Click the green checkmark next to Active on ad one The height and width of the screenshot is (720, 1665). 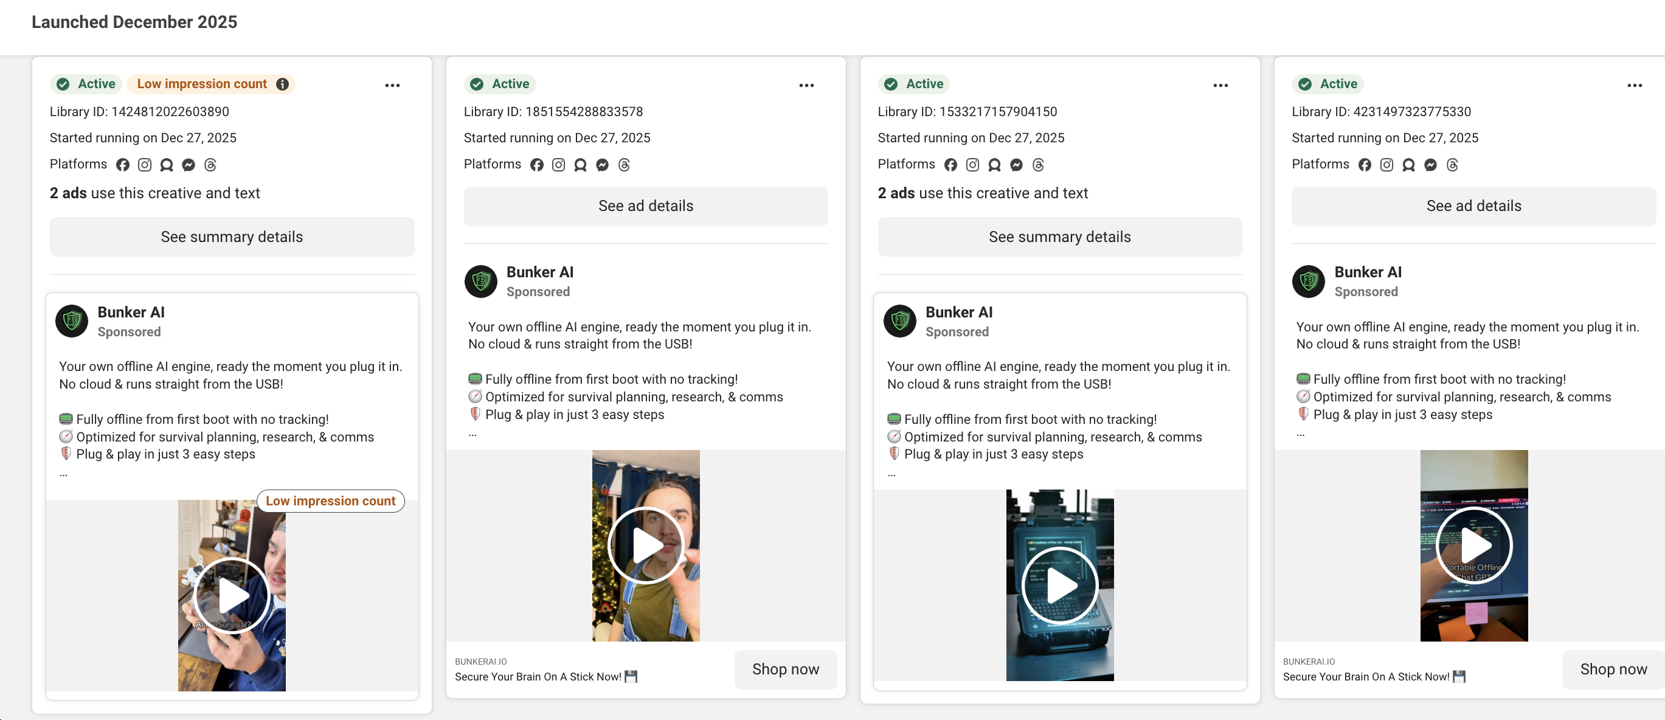tap(63, 83)
